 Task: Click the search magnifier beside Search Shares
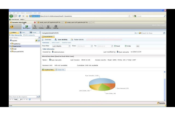pyautogui.click(x=39, y=38)
